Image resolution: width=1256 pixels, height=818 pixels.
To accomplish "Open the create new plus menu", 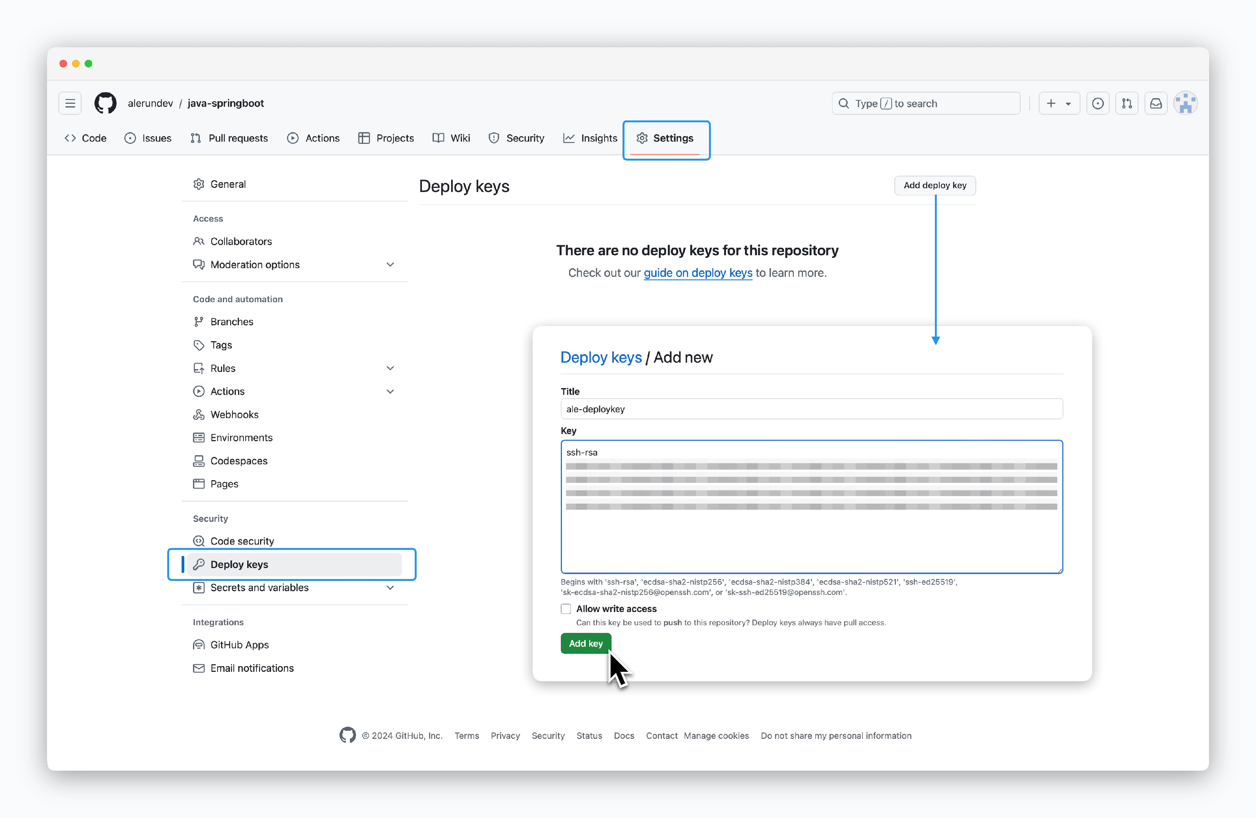I will [1058, 103].
